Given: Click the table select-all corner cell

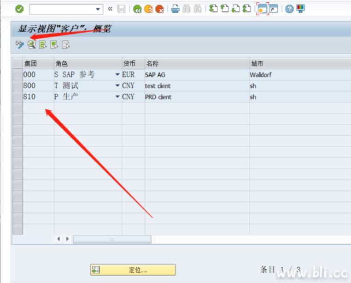Looking at the screenshot, I should [18, 64].
